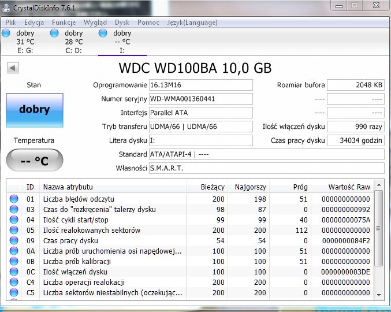Click raw value 0000000003DE
Image resolution: width=391 pixels, height=312 pixels.
pyautogui.click(x=345, y=272)
